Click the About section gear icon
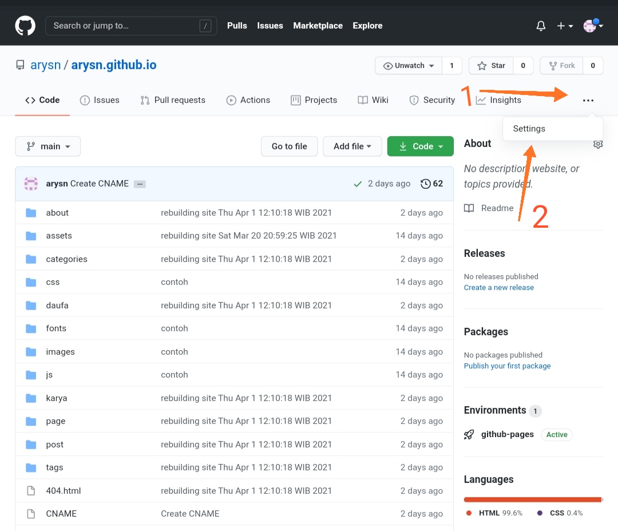Viewport: 618px width, 531px height. pos(598,144)
